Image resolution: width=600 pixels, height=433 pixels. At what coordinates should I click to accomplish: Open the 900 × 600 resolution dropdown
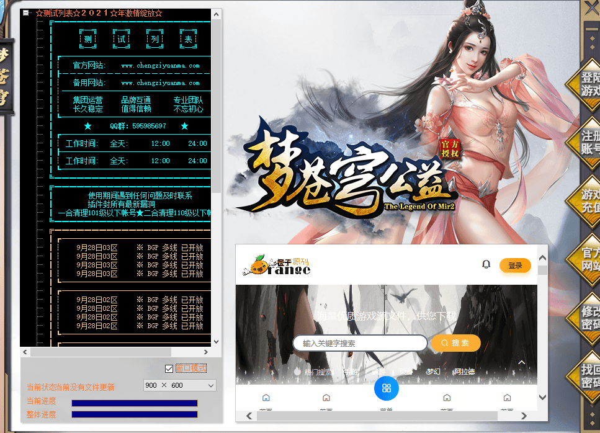(179, 386)
